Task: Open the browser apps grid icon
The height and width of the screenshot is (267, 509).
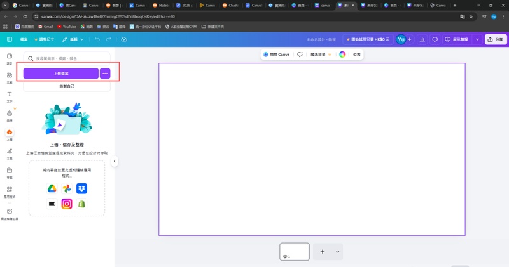Action: coord(5,27)
